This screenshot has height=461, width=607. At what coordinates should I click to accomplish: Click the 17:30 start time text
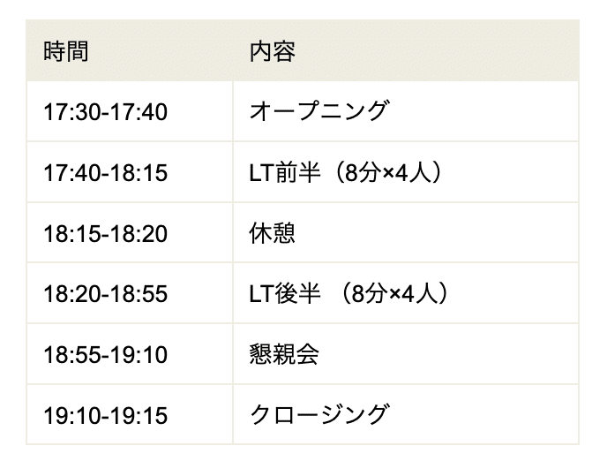[71, 112]
